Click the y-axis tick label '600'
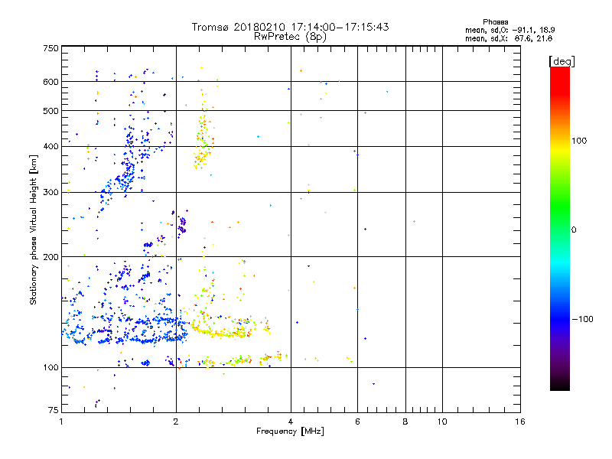 tap(50, 82)
